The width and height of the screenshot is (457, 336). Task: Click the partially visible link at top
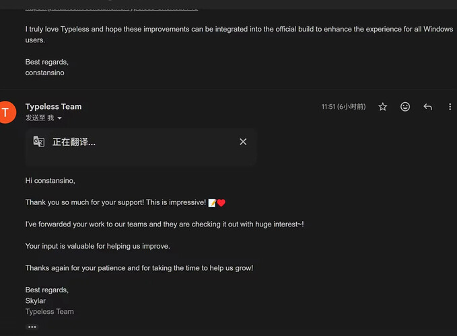tap(111, 7)
